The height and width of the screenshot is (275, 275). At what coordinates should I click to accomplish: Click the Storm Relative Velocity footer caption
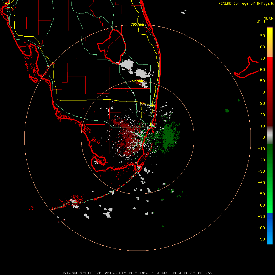137,273
